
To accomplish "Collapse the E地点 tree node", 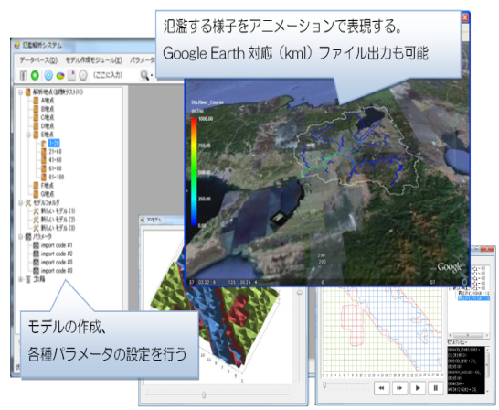I will [28, 135].
